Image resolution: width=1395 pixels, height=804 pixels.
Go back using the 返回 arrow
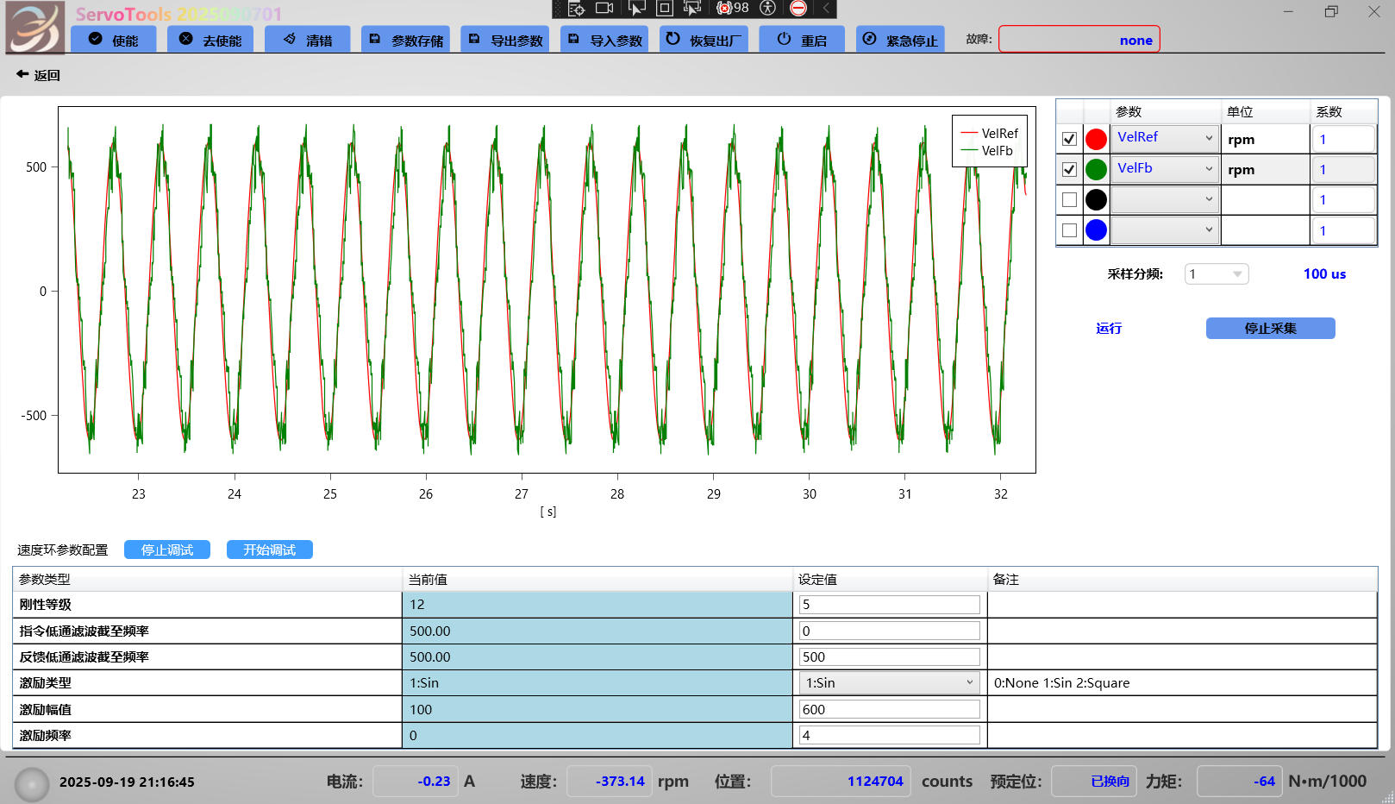click(38, 75)
